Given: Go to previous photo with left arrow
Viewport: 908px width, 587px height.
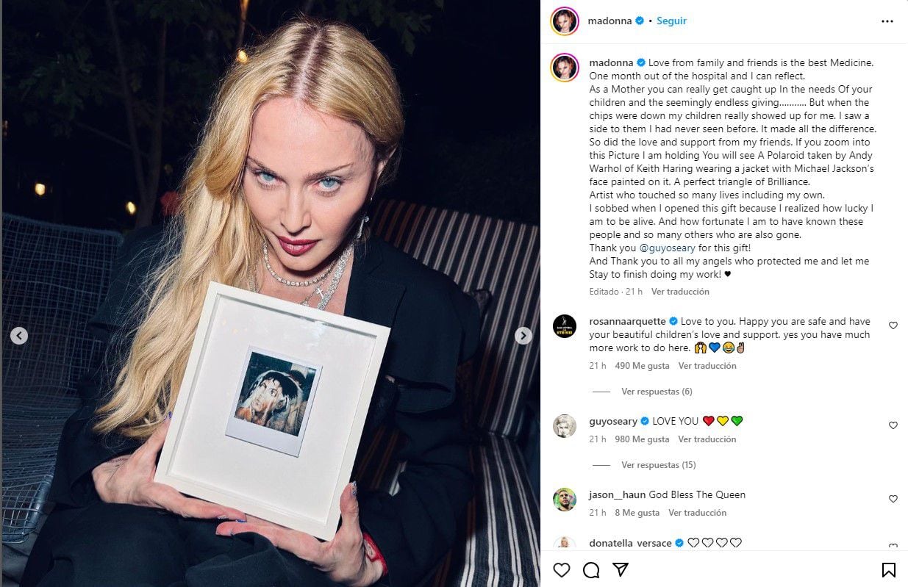Looking at the screenshot, I should click(x=19, y=336).
